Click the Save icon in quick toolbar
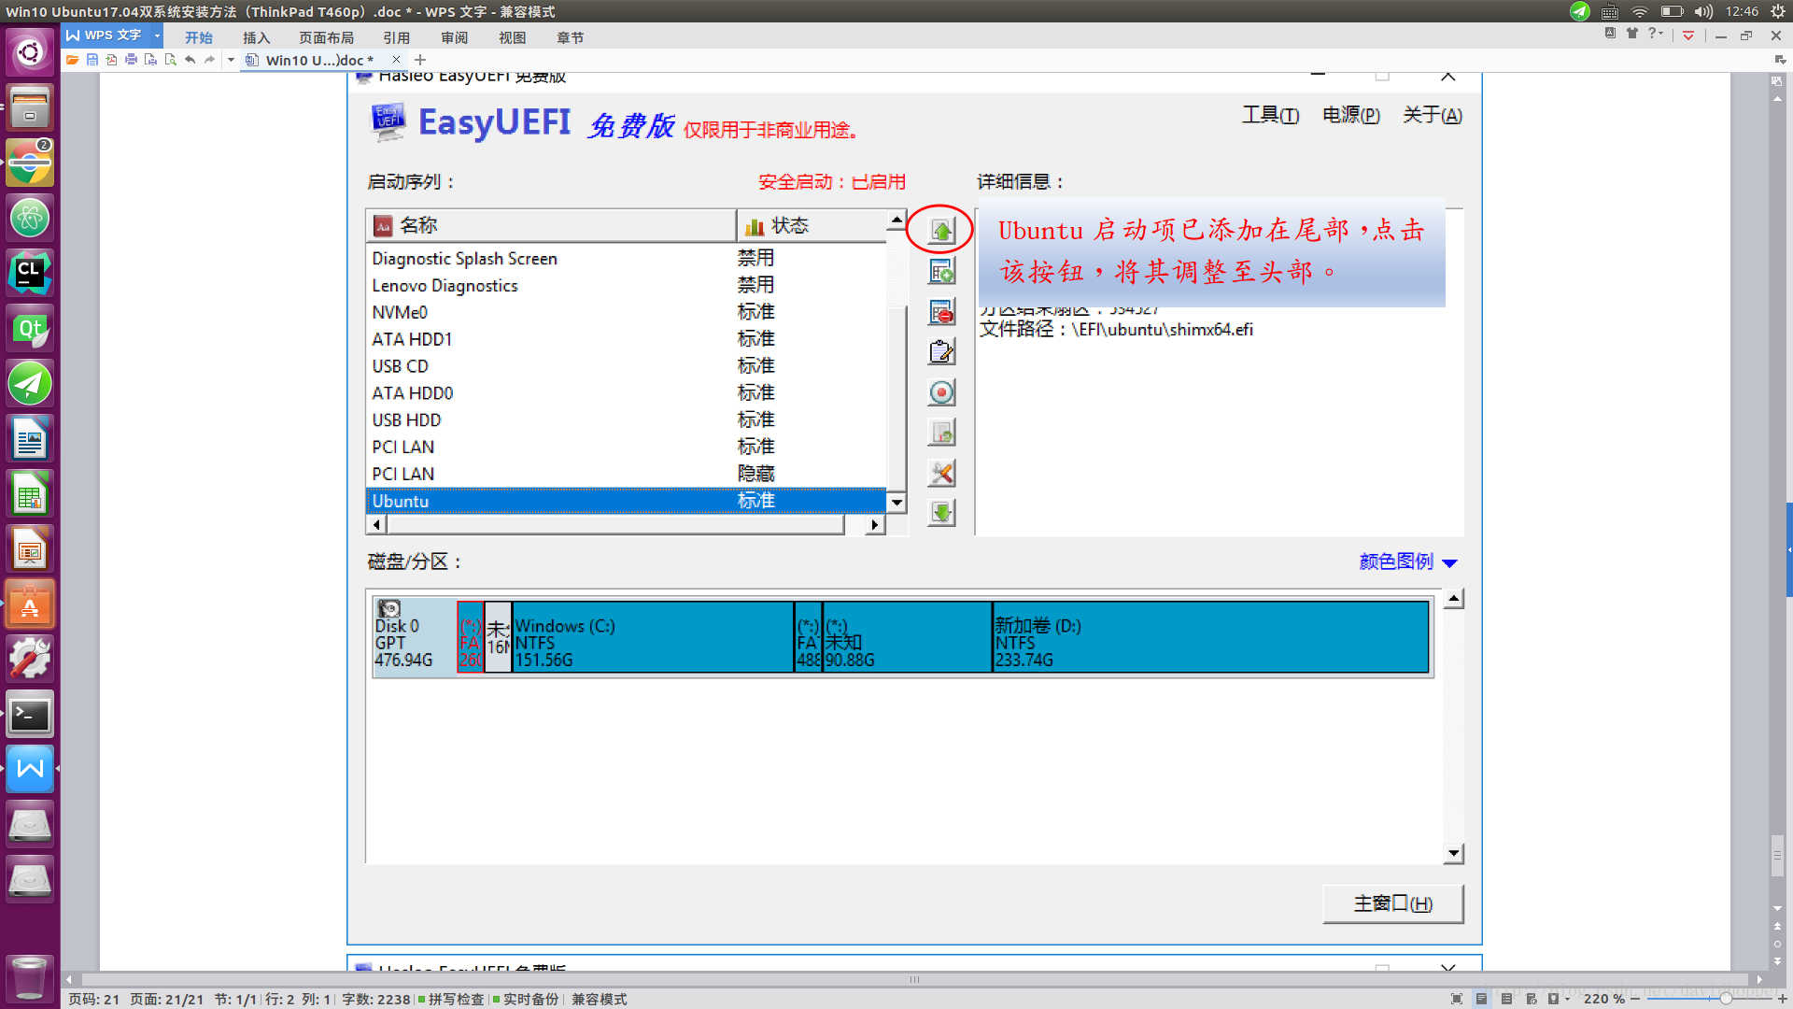Image resolution: width=1793 pixels, height=1009 pixels. click(92, 60)
